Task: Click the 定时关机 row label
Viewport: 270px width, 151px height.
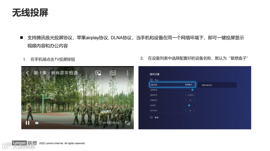Action: (153, 110)
